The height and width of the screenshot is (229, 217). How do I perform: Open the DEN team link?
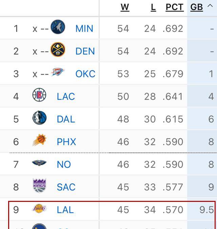pos(85,51)
